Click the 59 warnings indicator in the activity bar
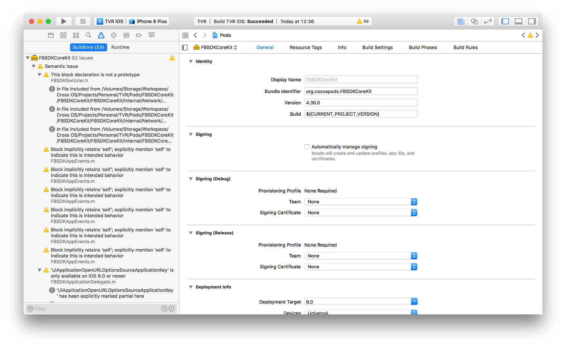 click(363, 21)
